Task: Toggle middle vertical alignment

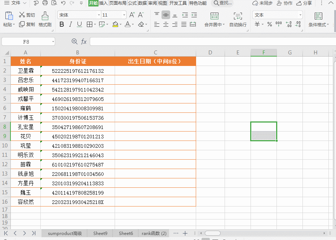Action: [165, 15]
